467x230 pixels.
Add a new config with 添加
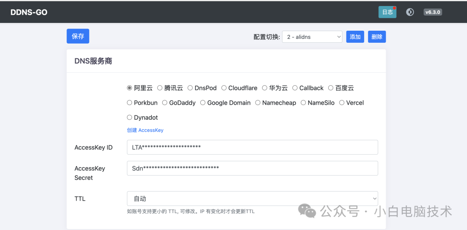tap(355, 37)
